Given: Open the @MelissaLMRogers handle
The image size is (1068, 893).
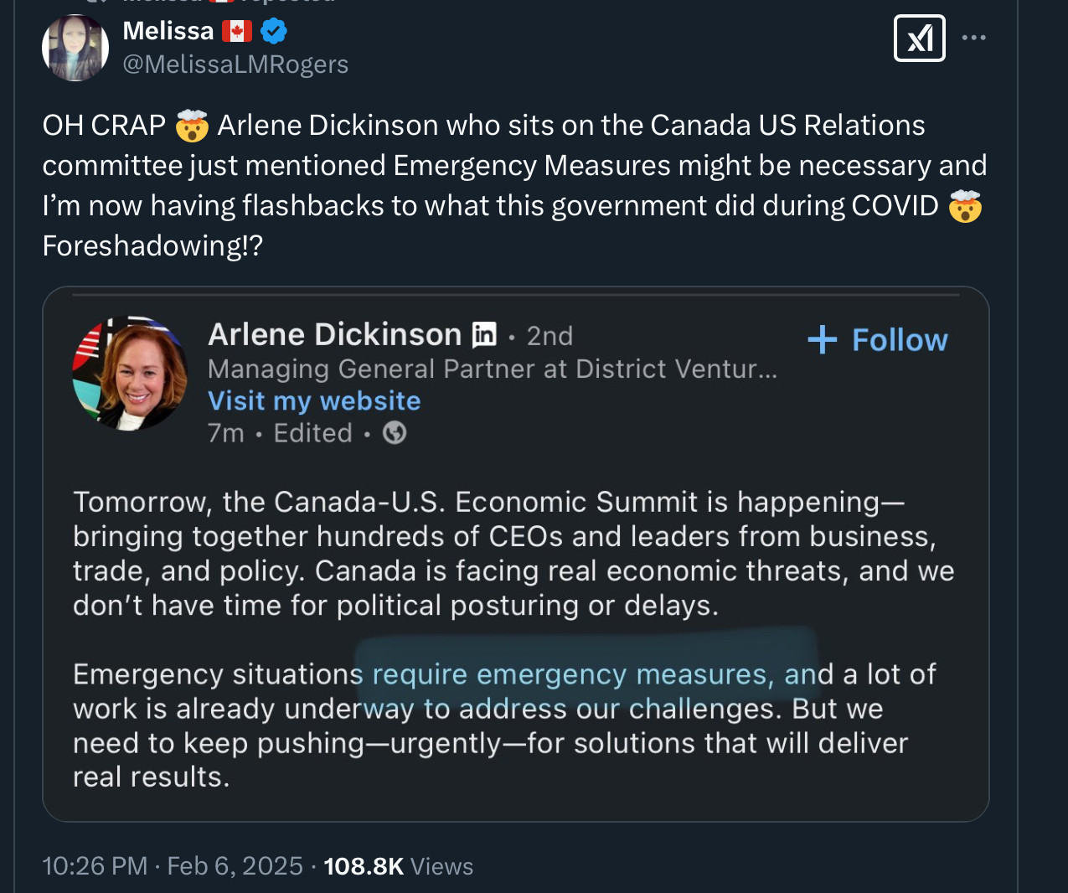Looking at the screenshot, I should 235,65.
